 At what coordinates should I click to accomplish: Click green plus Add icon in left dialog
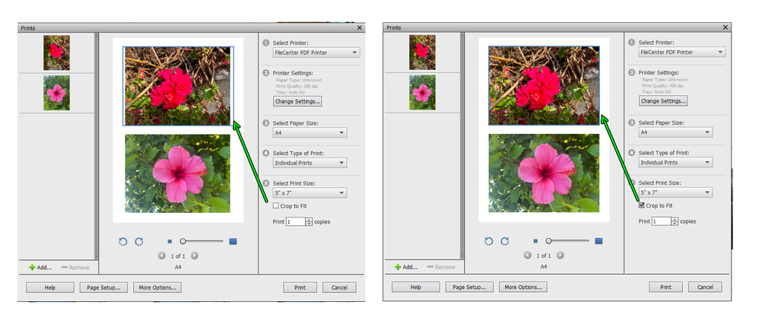point(33,267)
